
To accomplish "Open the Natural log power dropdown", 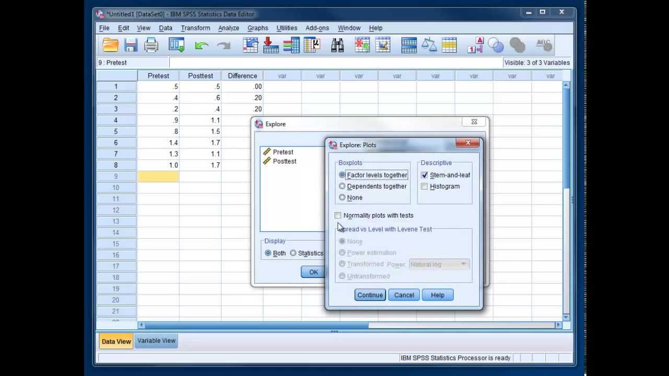I will click(x=439, y=264).
